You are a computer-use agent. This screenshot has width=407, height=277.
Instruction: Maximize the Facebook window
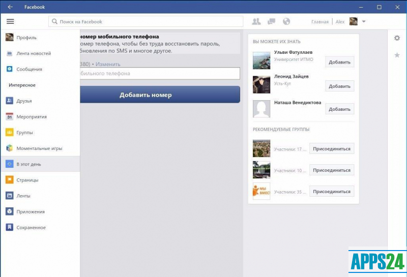(379, 7)
